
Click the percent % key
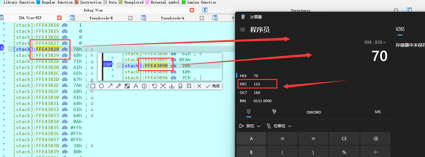click(x=344, y=152)
